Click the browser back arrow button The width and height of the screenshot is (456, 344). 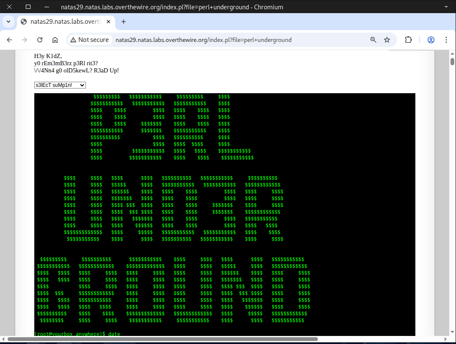pyautogui.click(x=10, y=40)
